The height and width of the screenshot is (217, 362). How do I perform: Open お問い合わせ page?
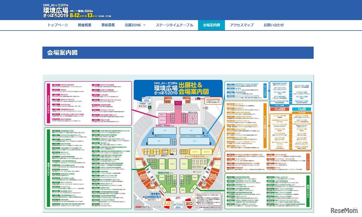tap(274, 25)
